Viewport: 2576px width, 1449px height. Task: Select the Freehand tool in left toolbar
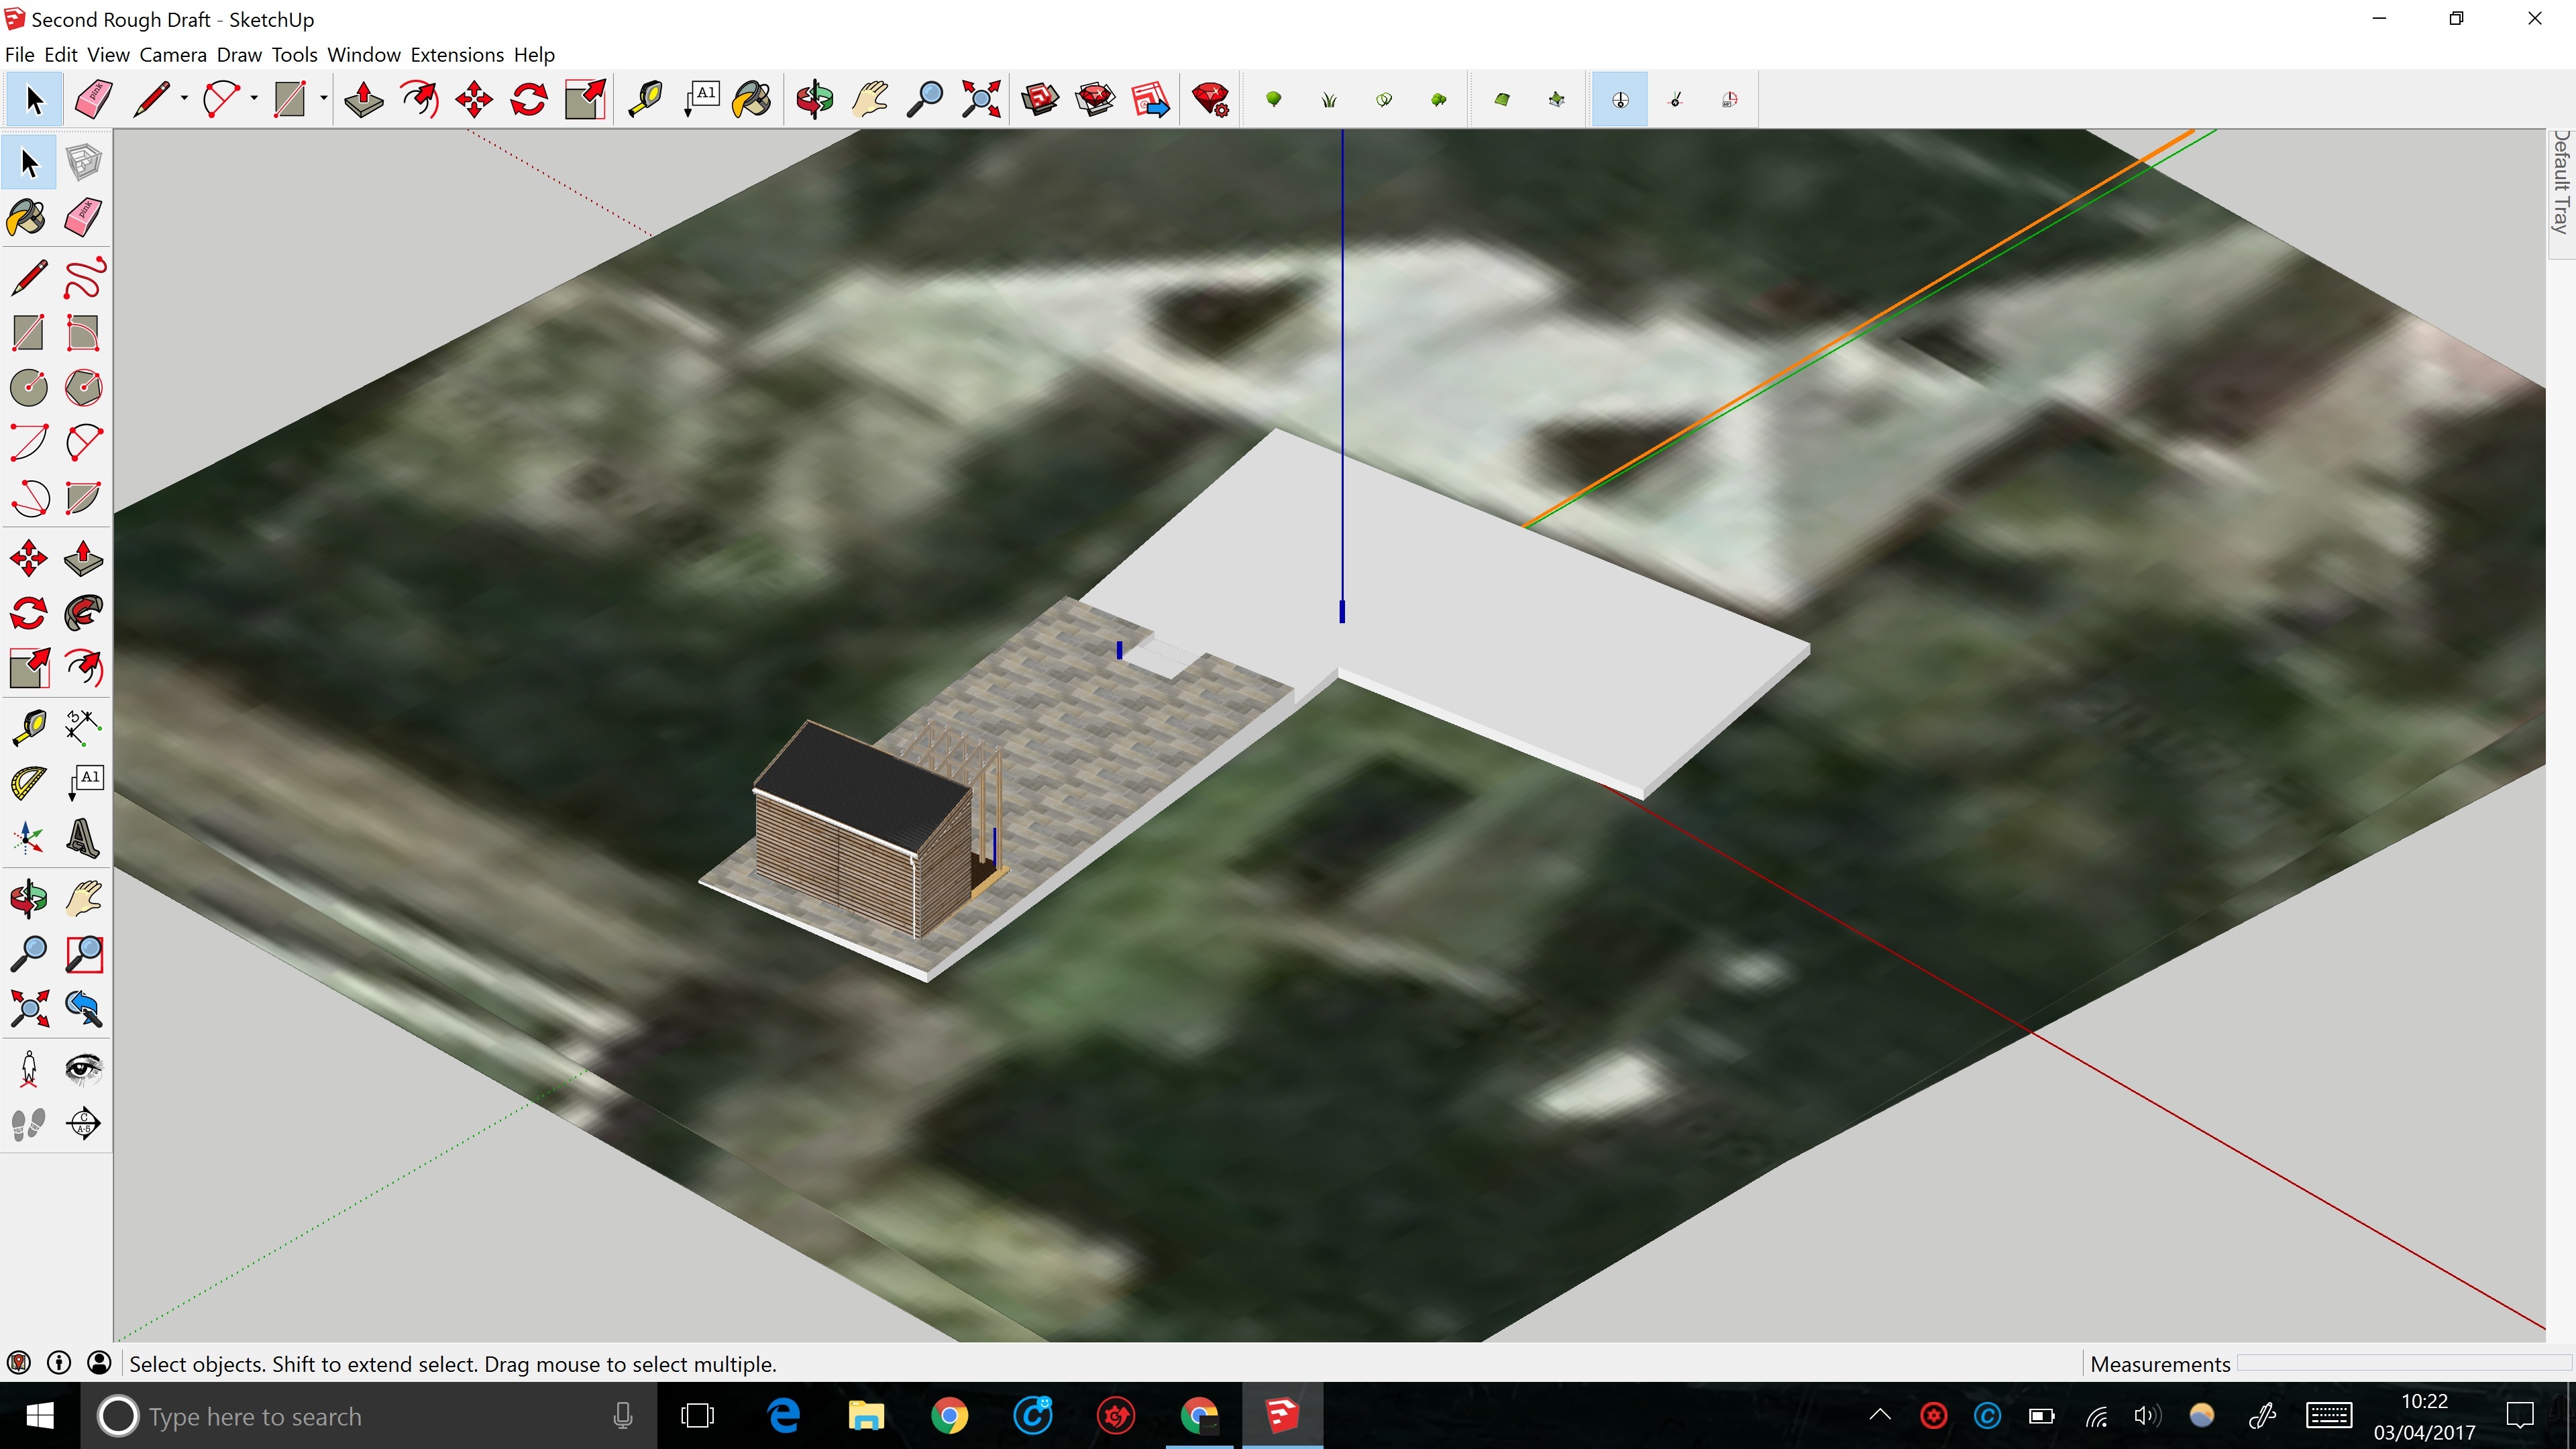point(83,278)
